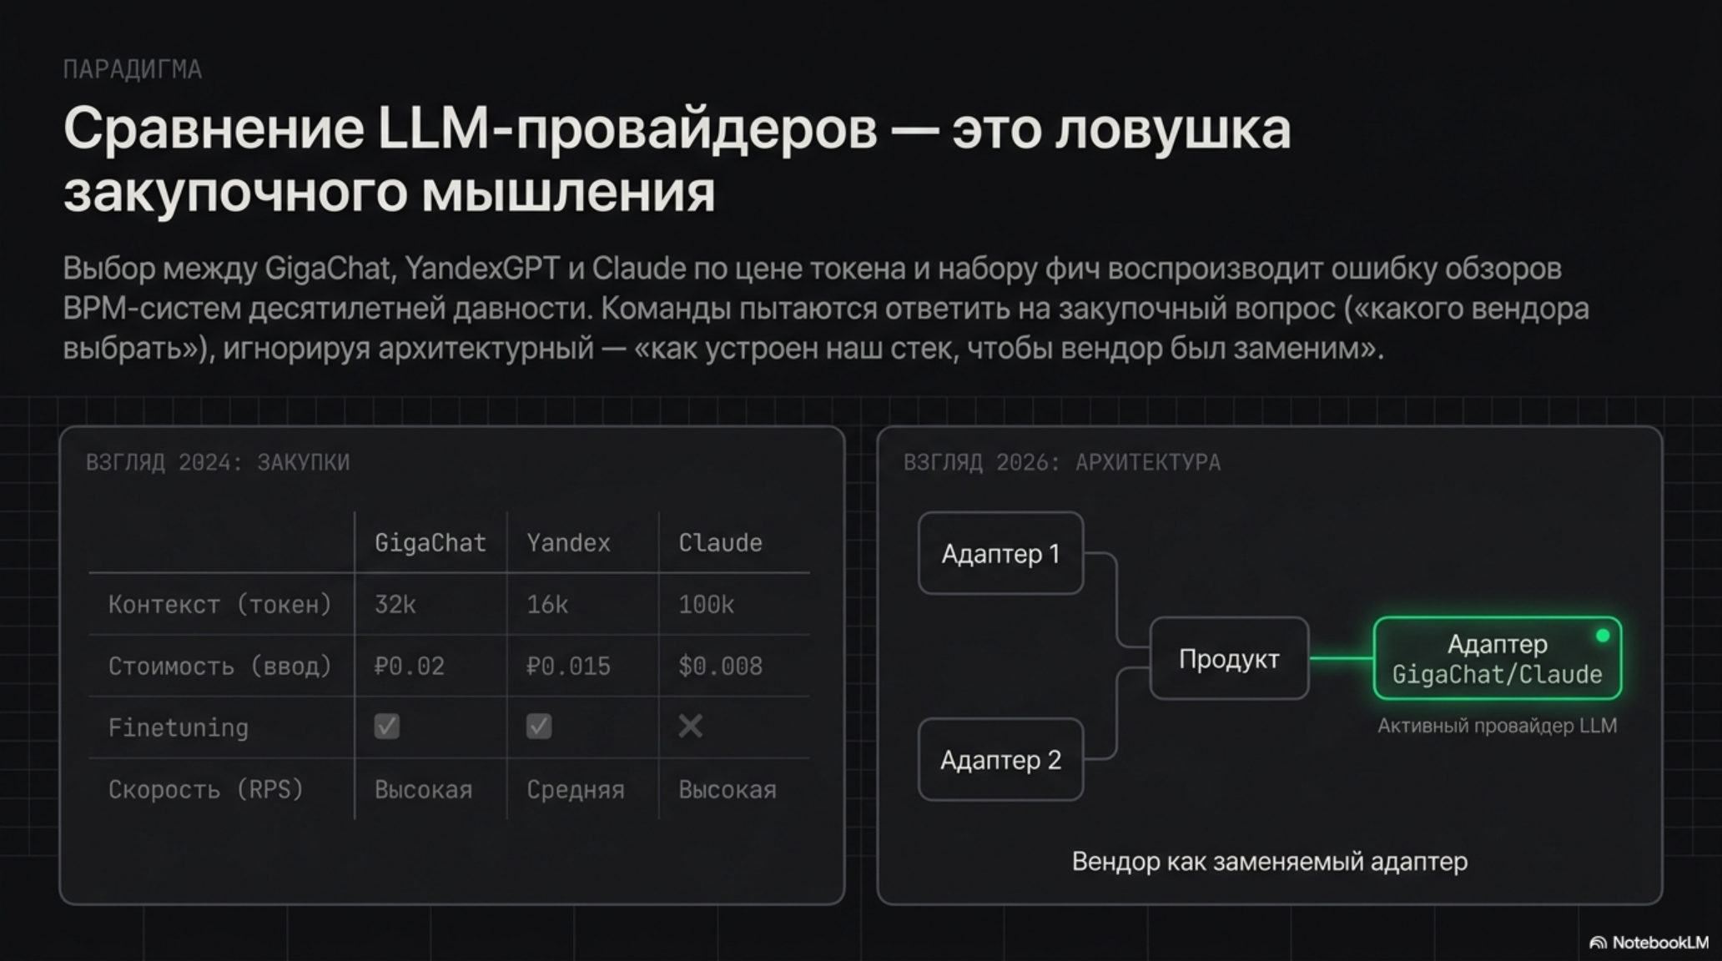Click the Высокая speed cell under Claude

[x=727, y=789]
